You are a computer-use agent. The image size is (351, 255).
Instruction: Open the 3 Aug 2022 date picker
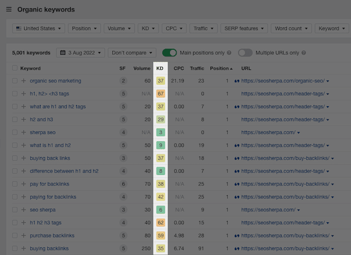81,53
